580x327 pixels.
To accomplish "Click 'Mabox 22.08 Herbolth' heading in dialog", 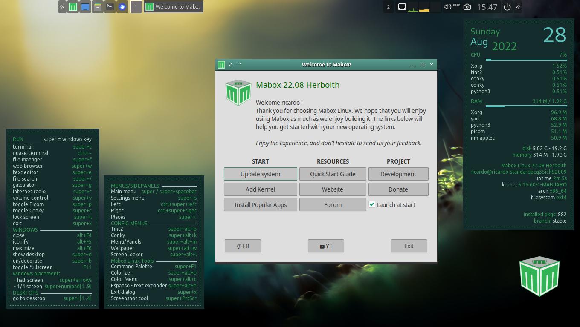I will click(298, 85).
